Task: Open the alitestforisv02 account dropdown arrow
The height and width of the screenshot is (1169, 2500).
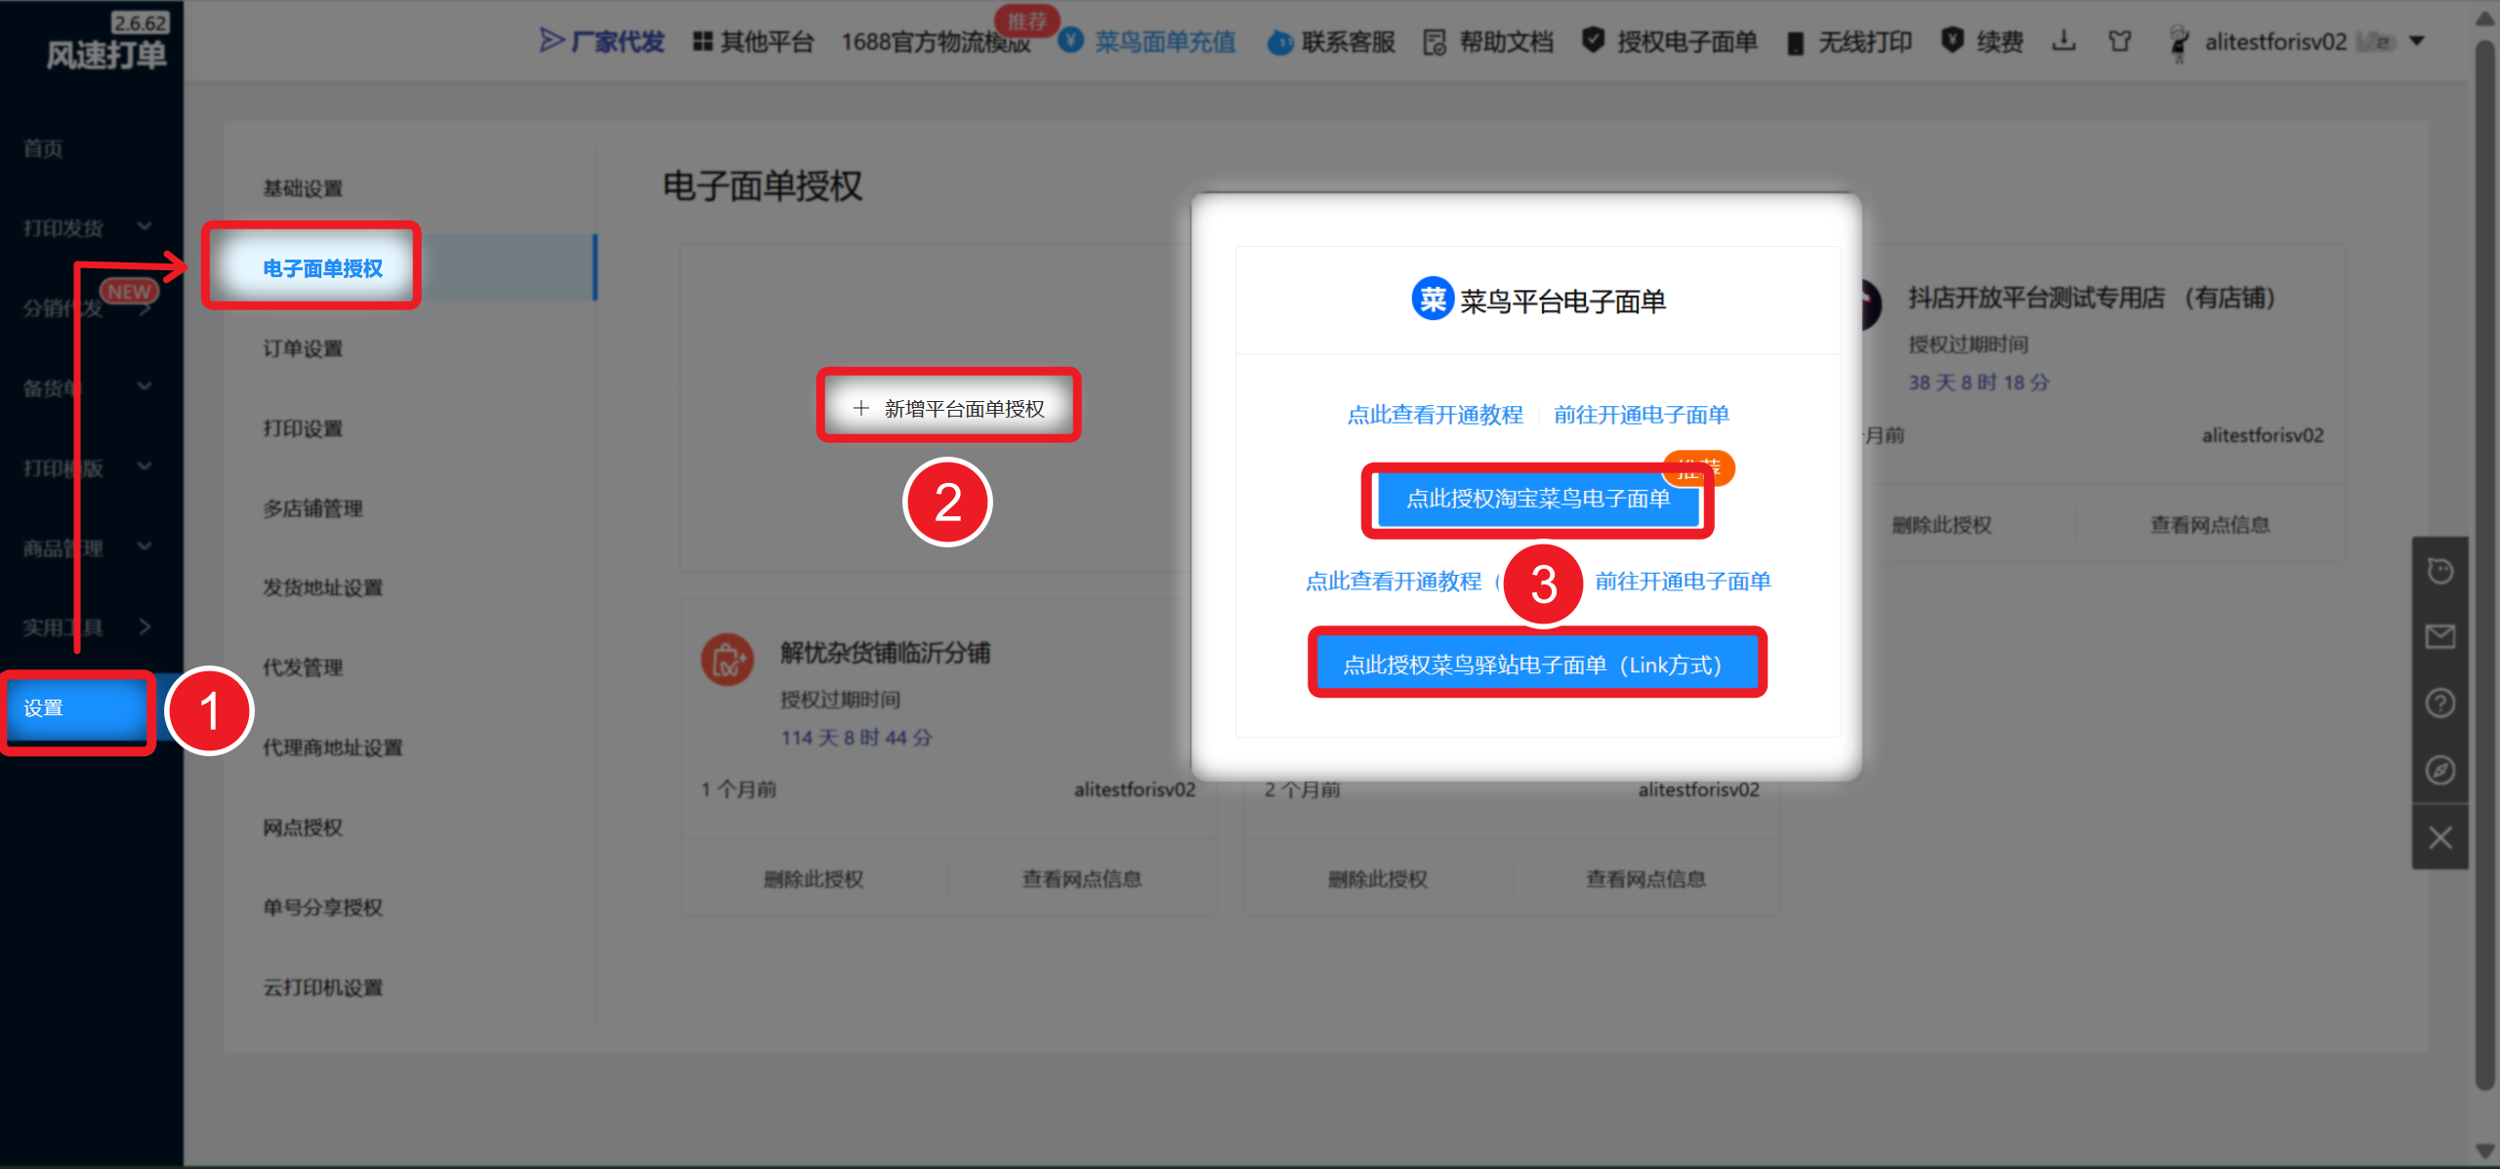Action: [x=2417, y=41]
